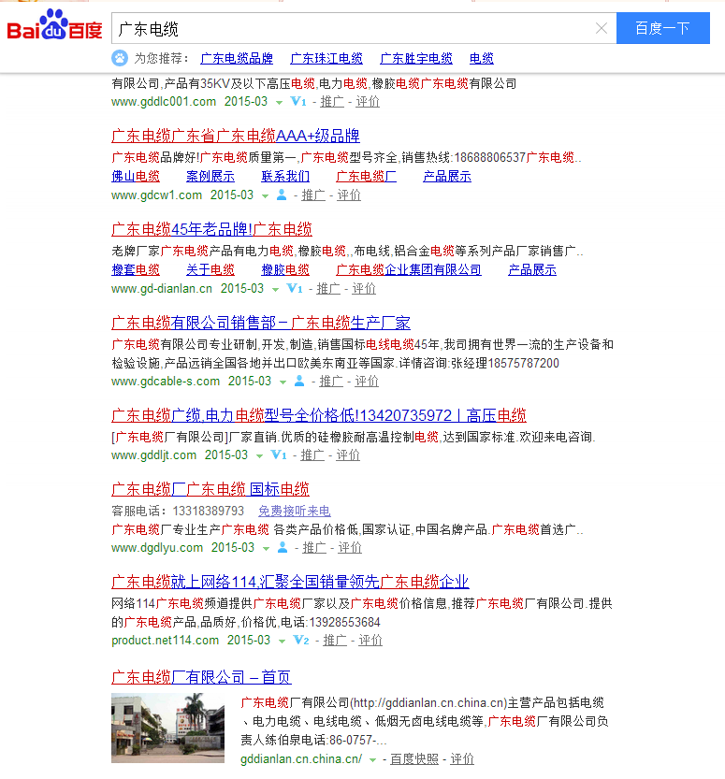Image resolution: width=725 pixels, height=779 pixels.
Task: Click 评价 link on the www.gddlc001.com row
Action: point(368,101)
